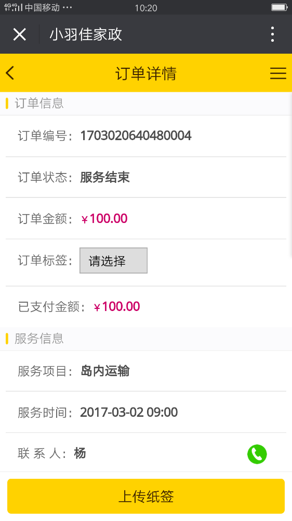Select the order number 1703020640480004

point(136,135)
